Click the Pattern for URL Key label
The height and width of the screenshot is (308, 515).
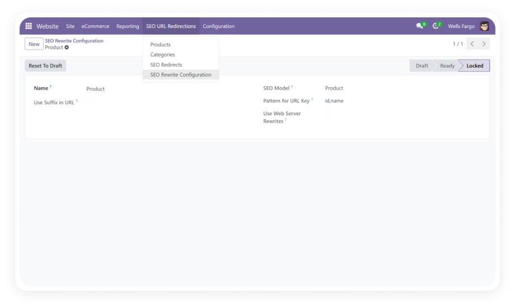287,101
